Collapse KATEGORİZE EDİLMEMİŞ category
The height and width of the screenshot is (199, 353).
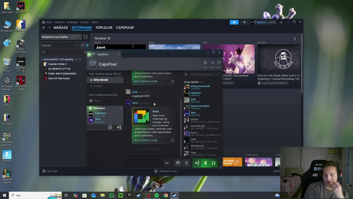[x=42, y=59]
